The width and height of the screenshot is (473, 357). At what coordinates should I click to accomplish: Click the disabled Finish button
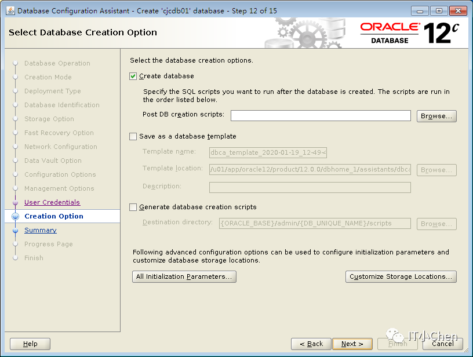pos(398,344)
